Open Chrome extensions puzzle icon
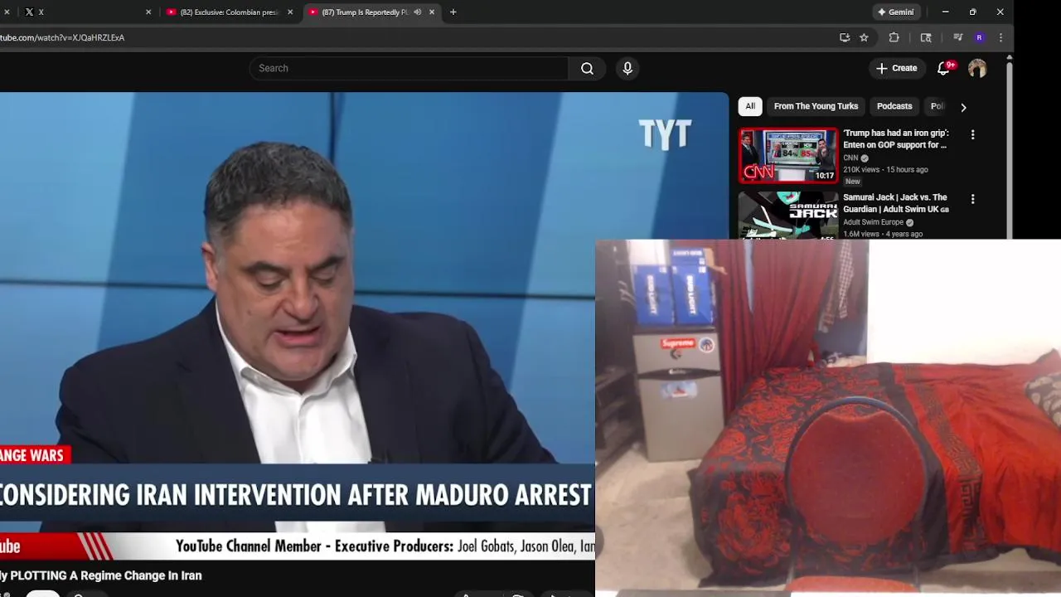 click(894, 37)
